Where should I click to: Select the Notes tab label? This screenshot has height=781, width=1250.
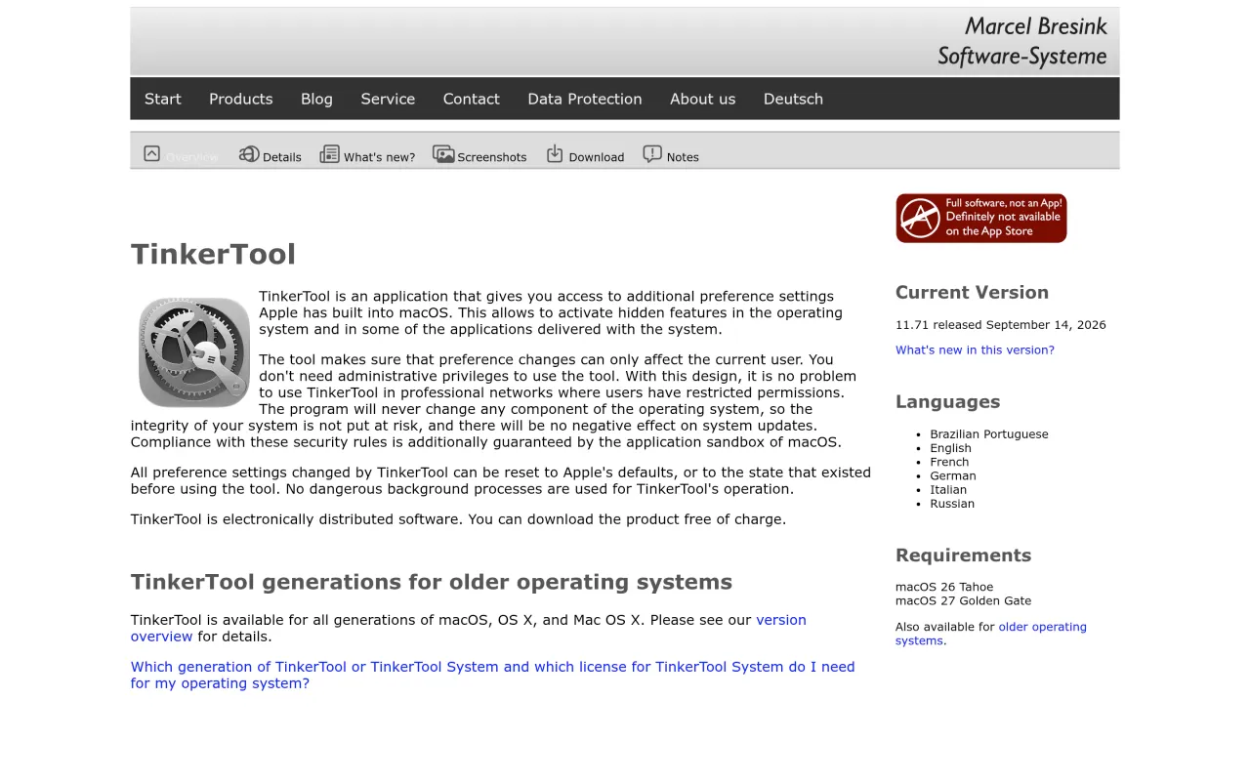(683, 157)
